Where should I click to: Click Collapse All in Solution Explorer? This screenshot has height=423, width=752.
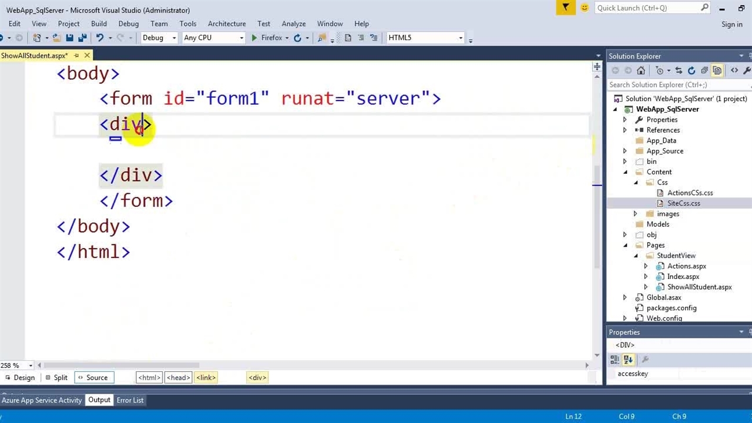(x=704, y=70)
